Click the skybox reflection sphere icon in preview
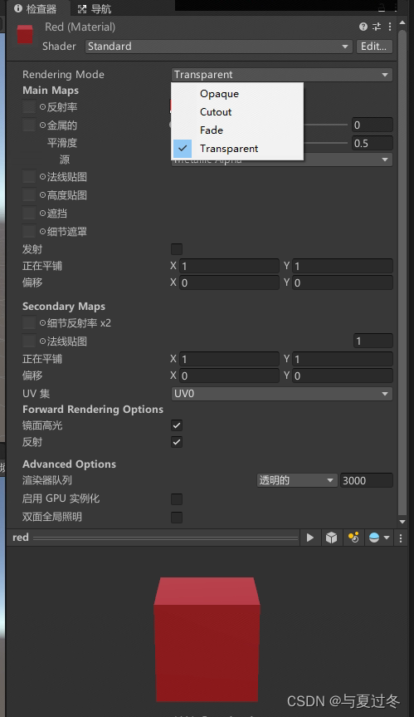414x717 pixels. 374,538
